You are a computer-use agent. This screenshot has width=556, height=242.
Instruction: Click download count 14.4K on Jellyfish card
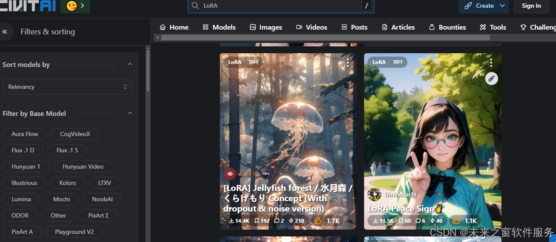[239, 221]
